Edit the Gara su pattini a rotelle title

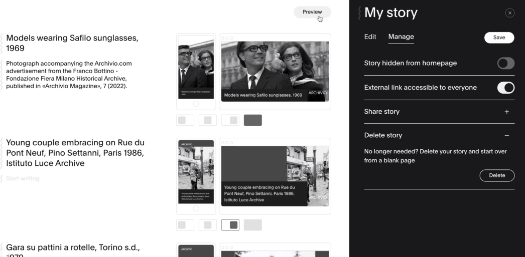(x=73, y=250)
